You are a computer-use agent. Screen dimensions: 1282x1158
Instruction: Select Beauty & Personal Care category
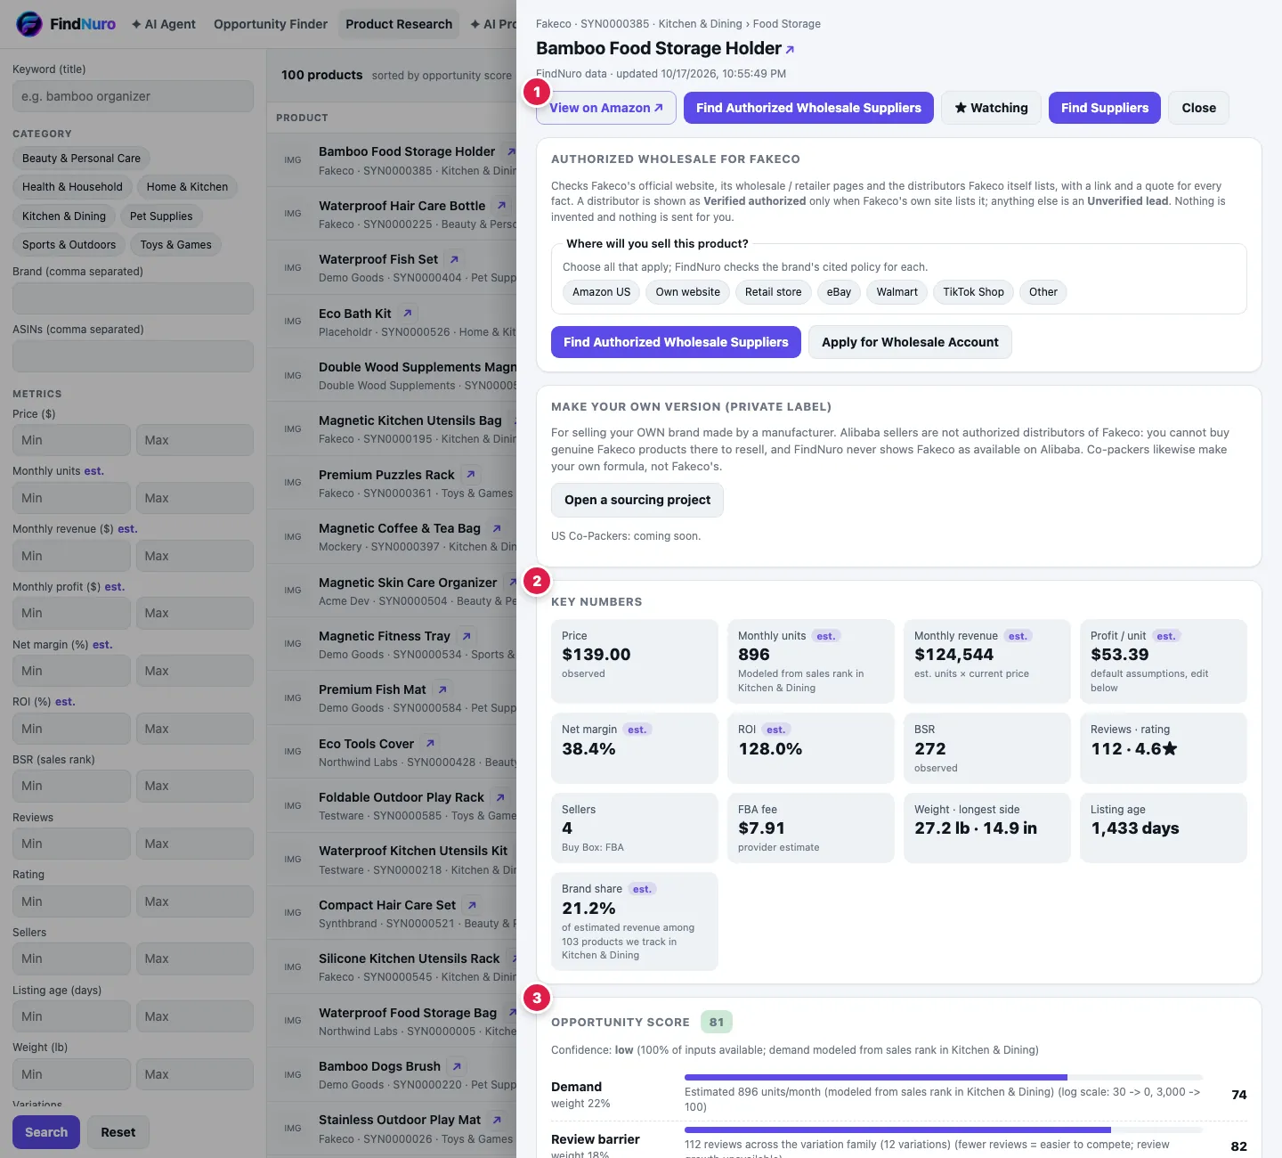point(81,159)
